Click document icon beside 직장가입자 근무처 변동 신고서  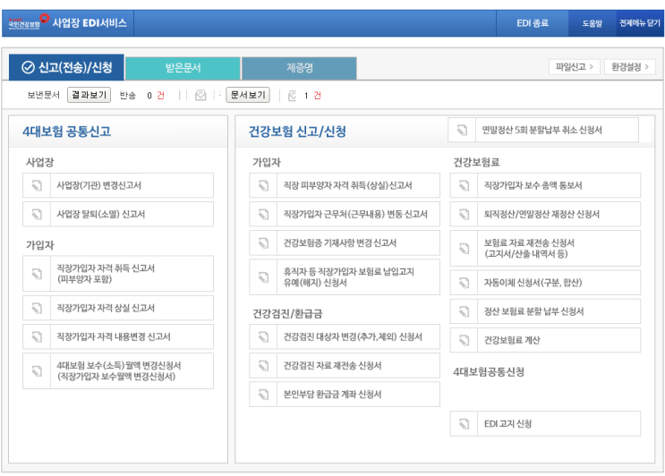click(263, 214)
